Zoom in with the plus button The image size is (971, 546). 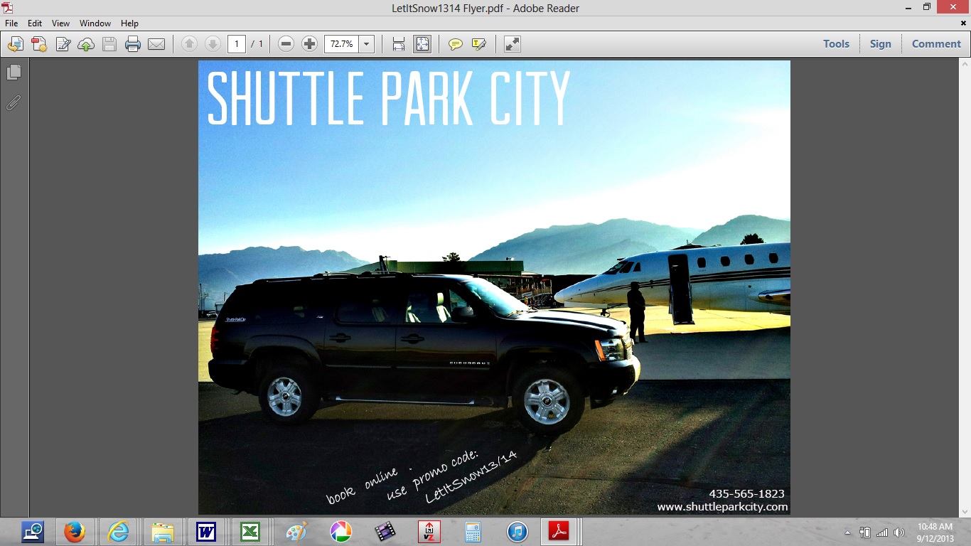click(309, 44)
